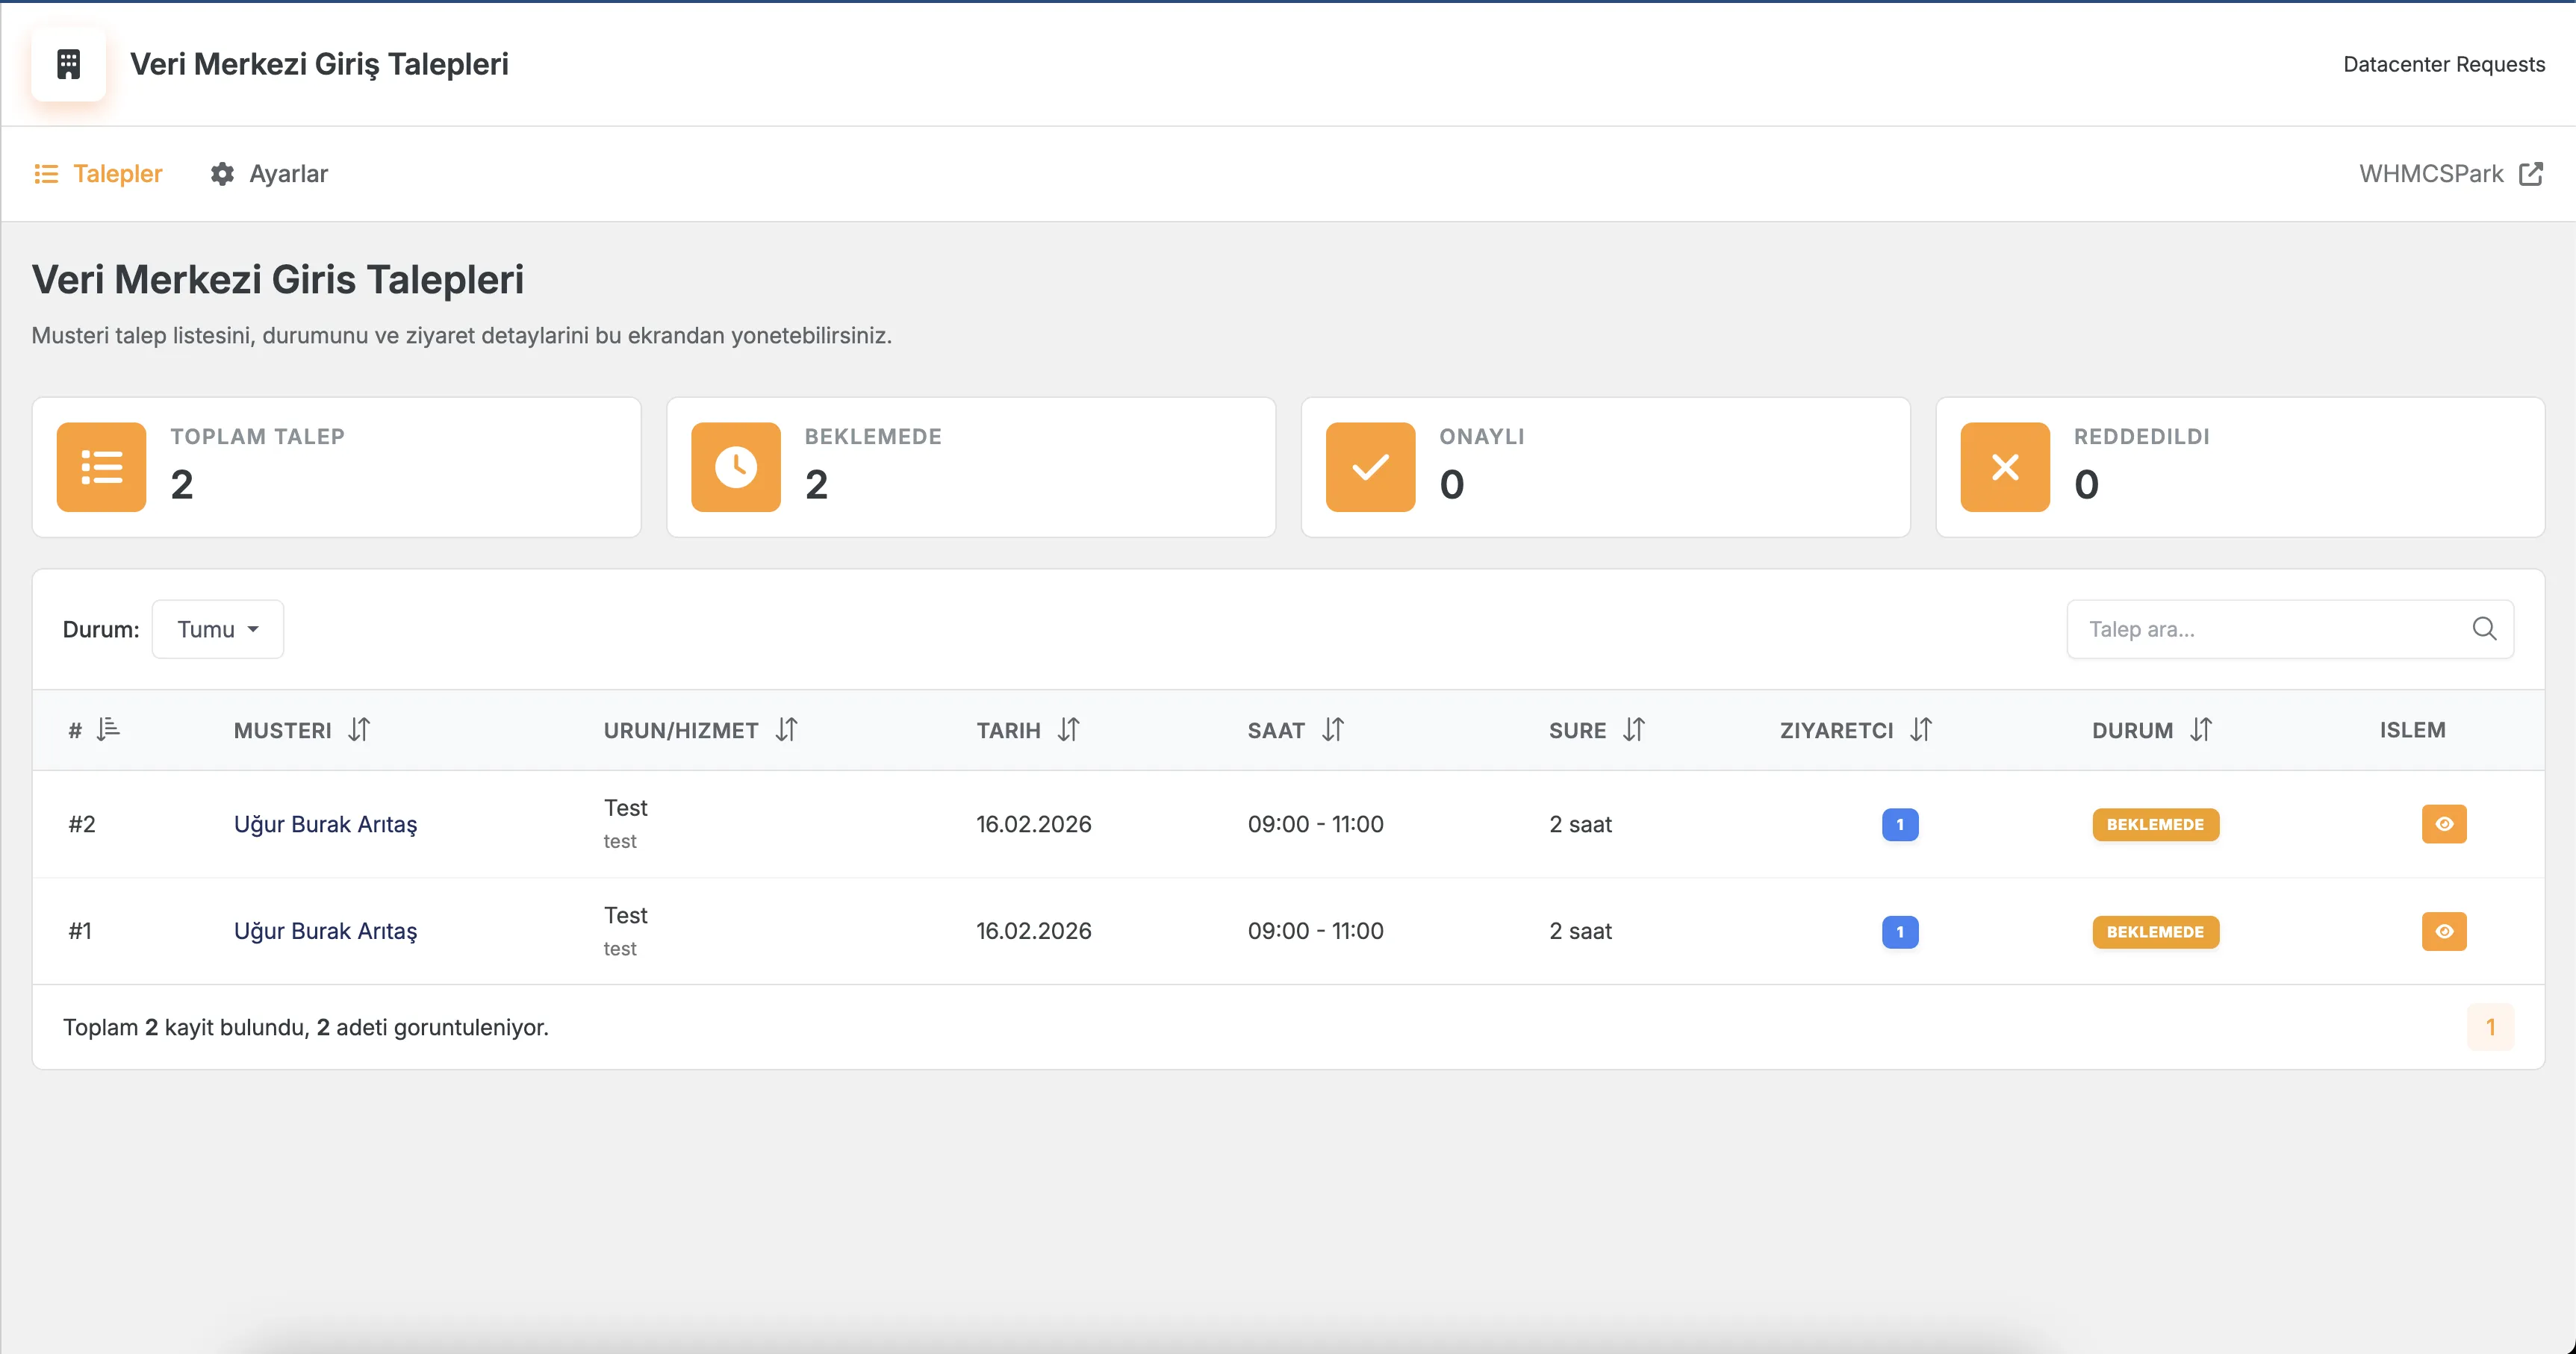The image size is (2576, 1354).
Task: Sort by the DURUM column arrows
Action: coord(2201,730)
